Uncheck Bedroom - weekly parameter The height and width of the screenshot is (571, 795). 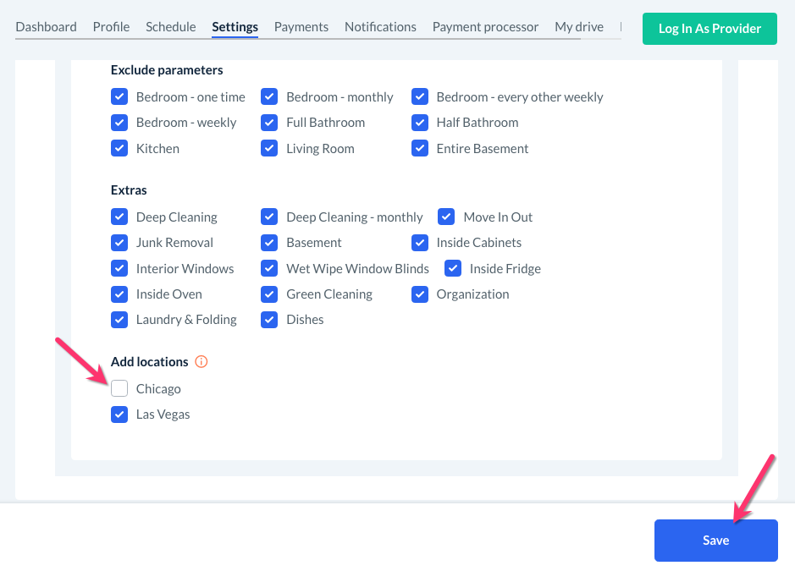[119, 123]
